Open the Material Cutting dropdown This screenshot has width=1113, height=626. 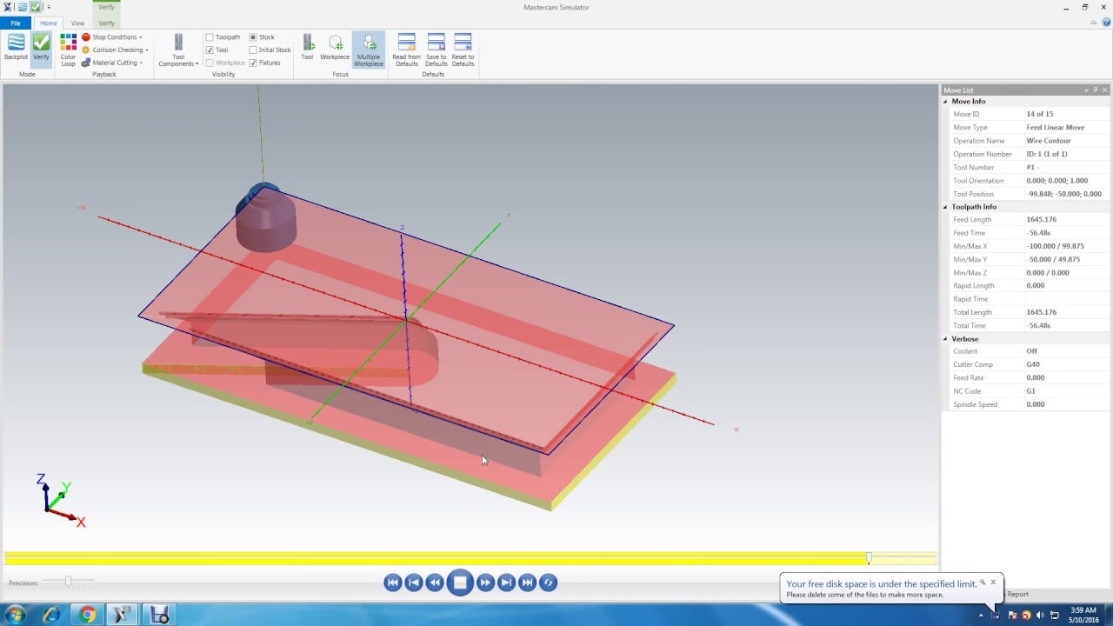[x=112, y=63]
